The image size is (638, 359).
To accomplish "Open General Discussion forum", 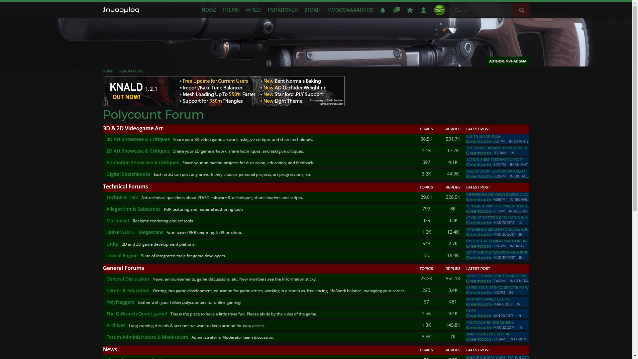I will [128, 279].
